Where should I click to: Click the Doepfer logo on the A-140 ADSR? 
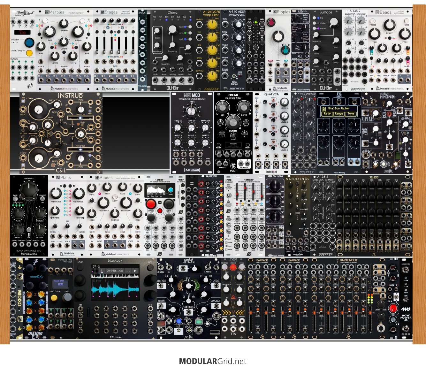point(237,89)
